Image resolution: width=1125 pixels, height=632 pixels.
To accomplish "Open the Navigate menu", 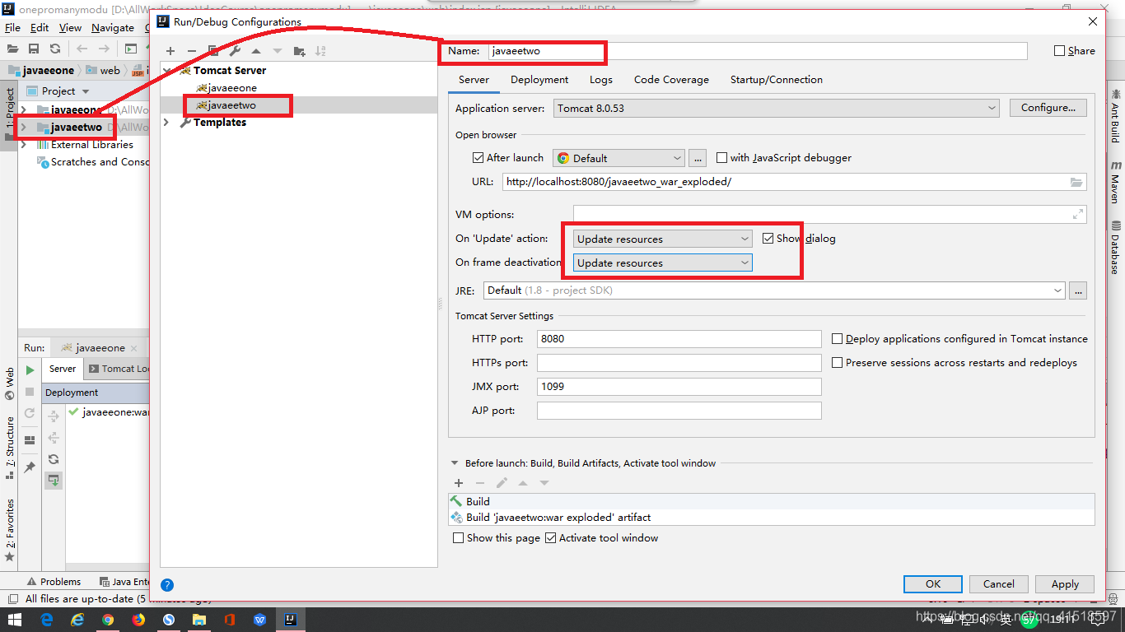I will click(113, 28).
